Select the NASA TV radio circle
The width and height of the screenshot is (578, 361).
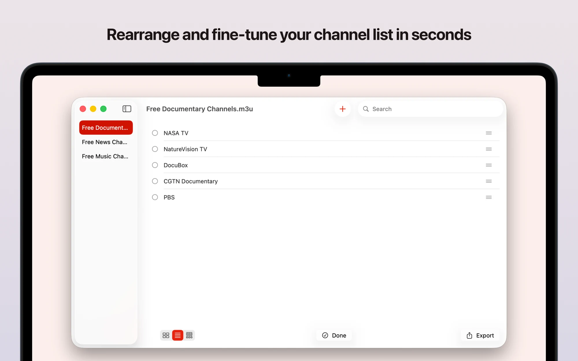(x=155, y=133)
